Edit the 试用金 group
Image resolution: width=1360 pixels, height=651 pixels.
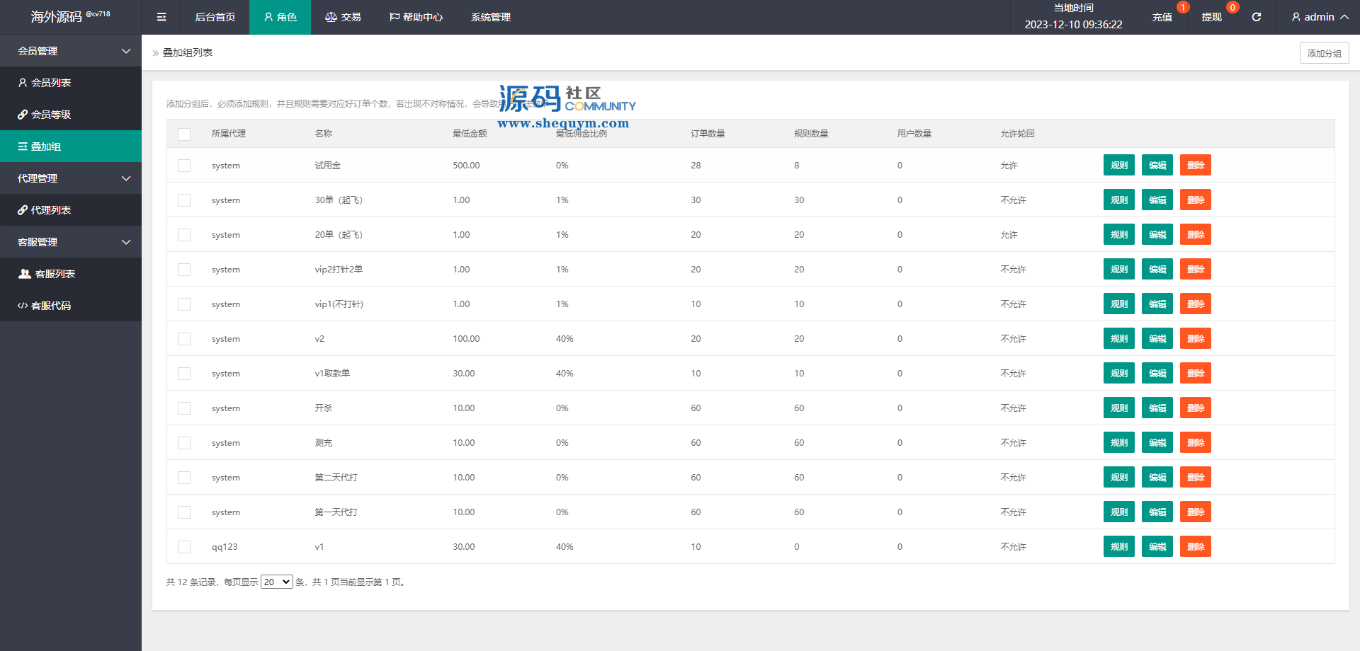1157,165
